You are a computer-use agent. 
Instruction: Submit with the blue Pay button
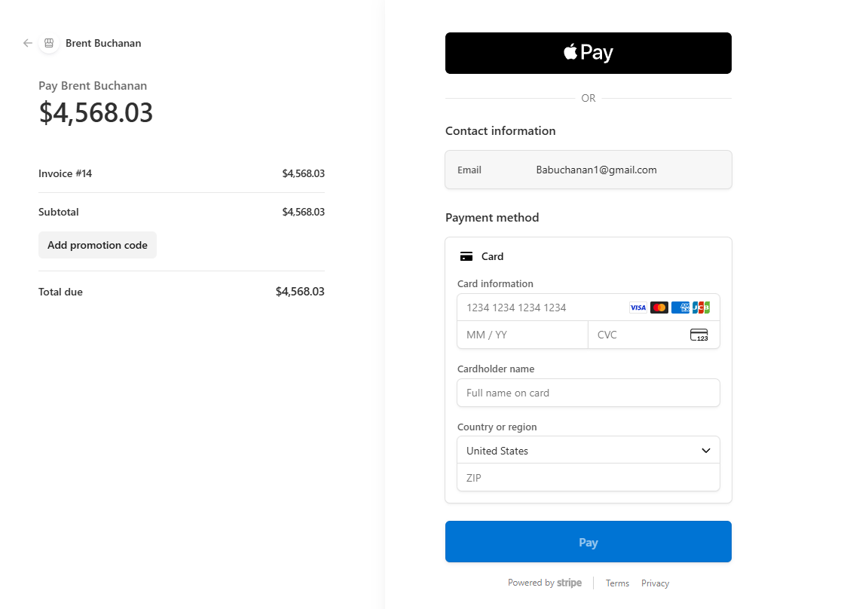[588, 541]
